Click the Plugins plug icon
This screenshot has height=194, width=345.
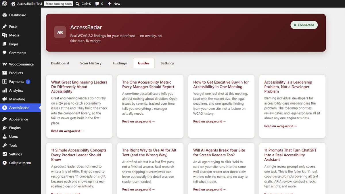pyautogui.click(x=4, y=128)
